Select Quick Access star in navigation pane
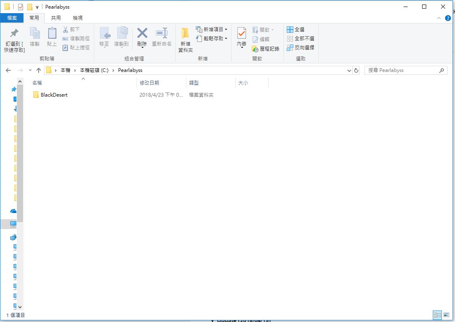 (x=13, y=89)
